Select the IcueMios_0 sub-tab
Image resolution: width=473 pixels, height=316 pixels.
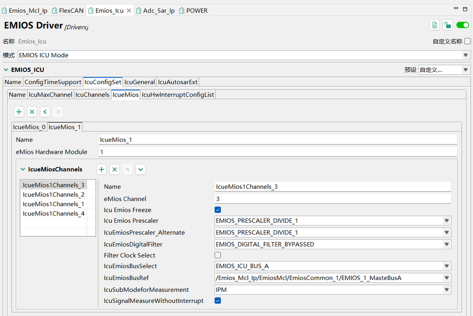click(x=29, y=127)
